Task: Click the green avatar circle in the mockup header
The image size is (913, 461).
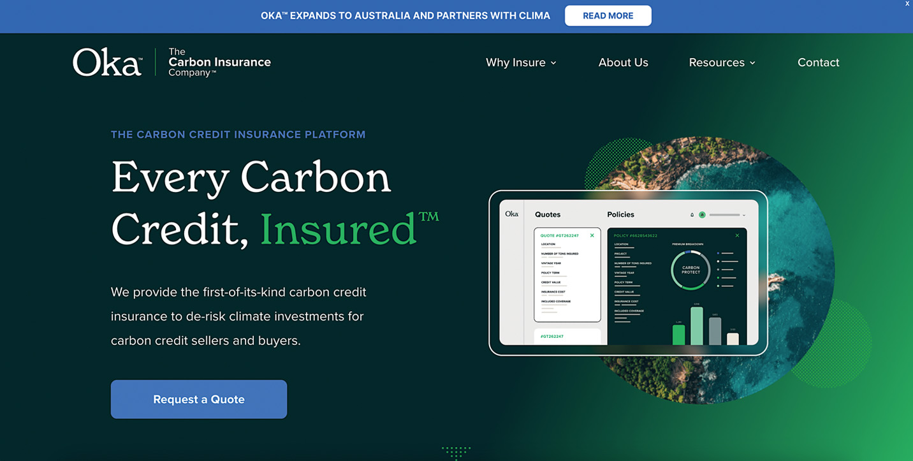Action: click(x=702, y=215)
